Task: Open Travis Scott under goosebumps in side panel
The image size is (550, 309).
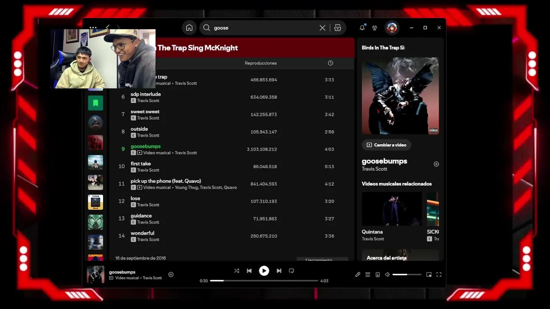Action: tap(374, 169)
